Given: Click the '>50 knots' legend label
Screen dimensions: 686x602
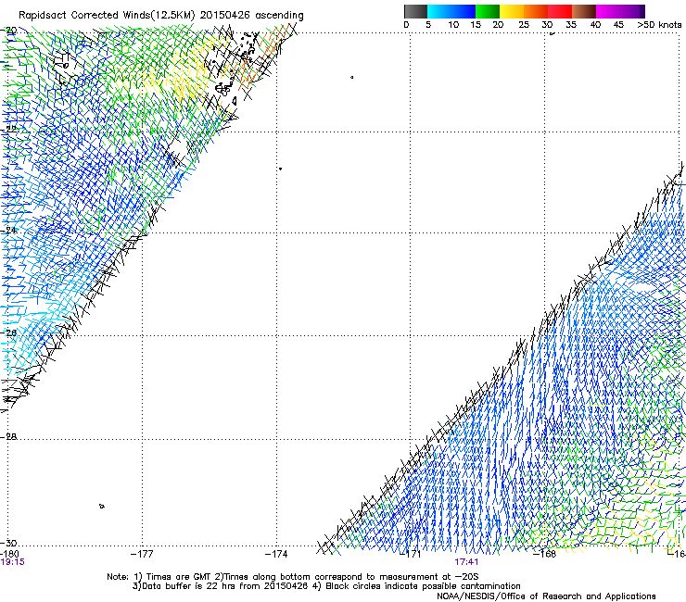Looking at the screenshot, I should tap(659, 25).
